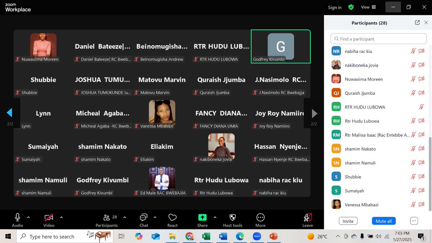Select Rtr Hudu Lubowa in participants list
The image size is (432, 243).
[378, 121]
